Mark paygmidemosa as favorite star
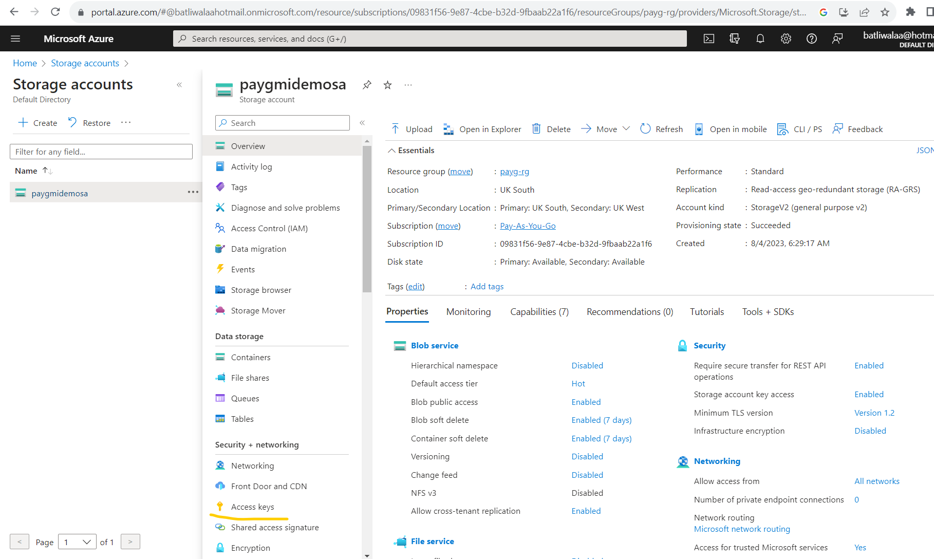 tap(387, 85)
